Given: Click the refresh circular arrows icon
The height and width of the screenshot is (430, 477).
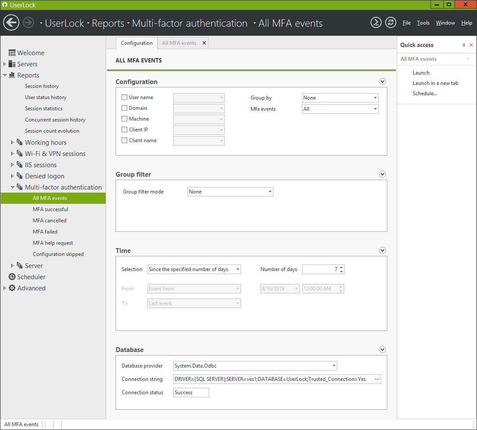Looking at the screenshot, I should [x=391, y=22].
